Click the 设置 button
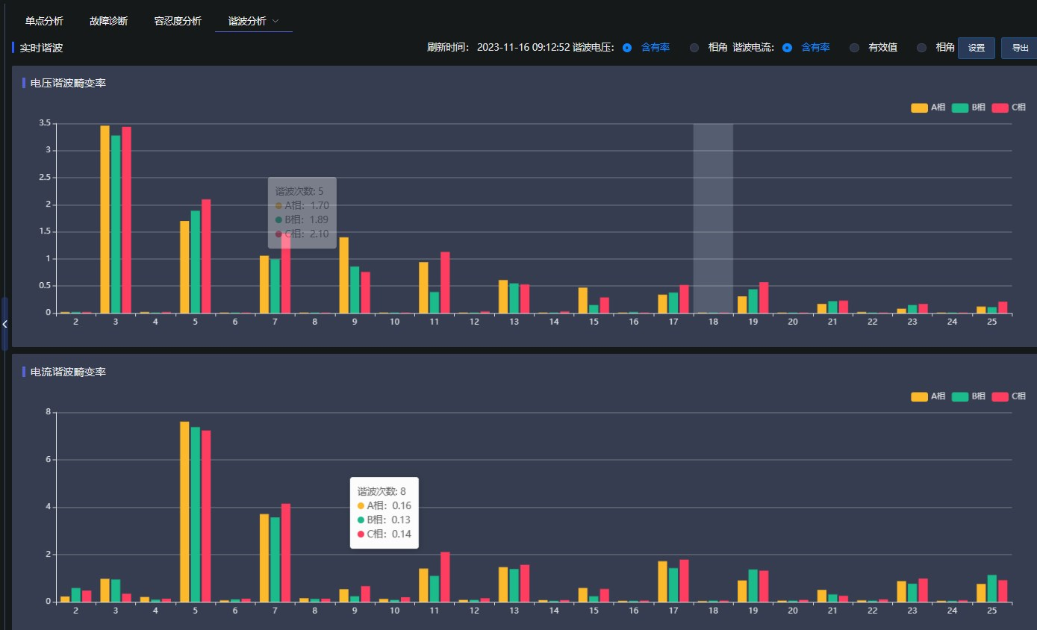 [976, 48]
